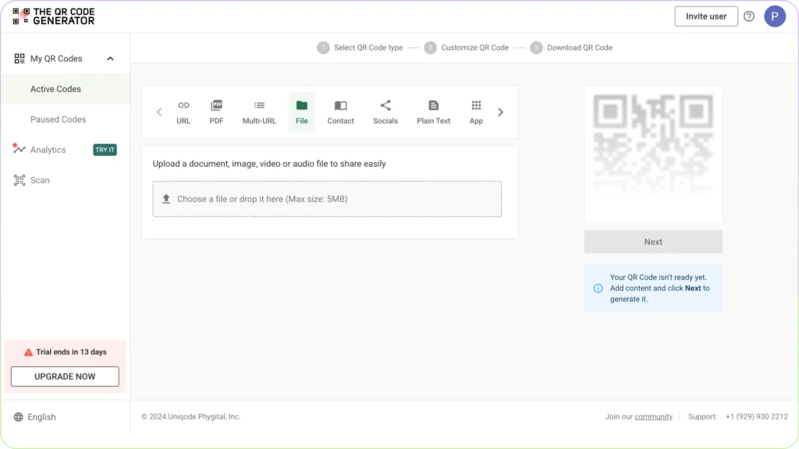
Task: Open the Scan sidebar item
Action: coord(40,180)
